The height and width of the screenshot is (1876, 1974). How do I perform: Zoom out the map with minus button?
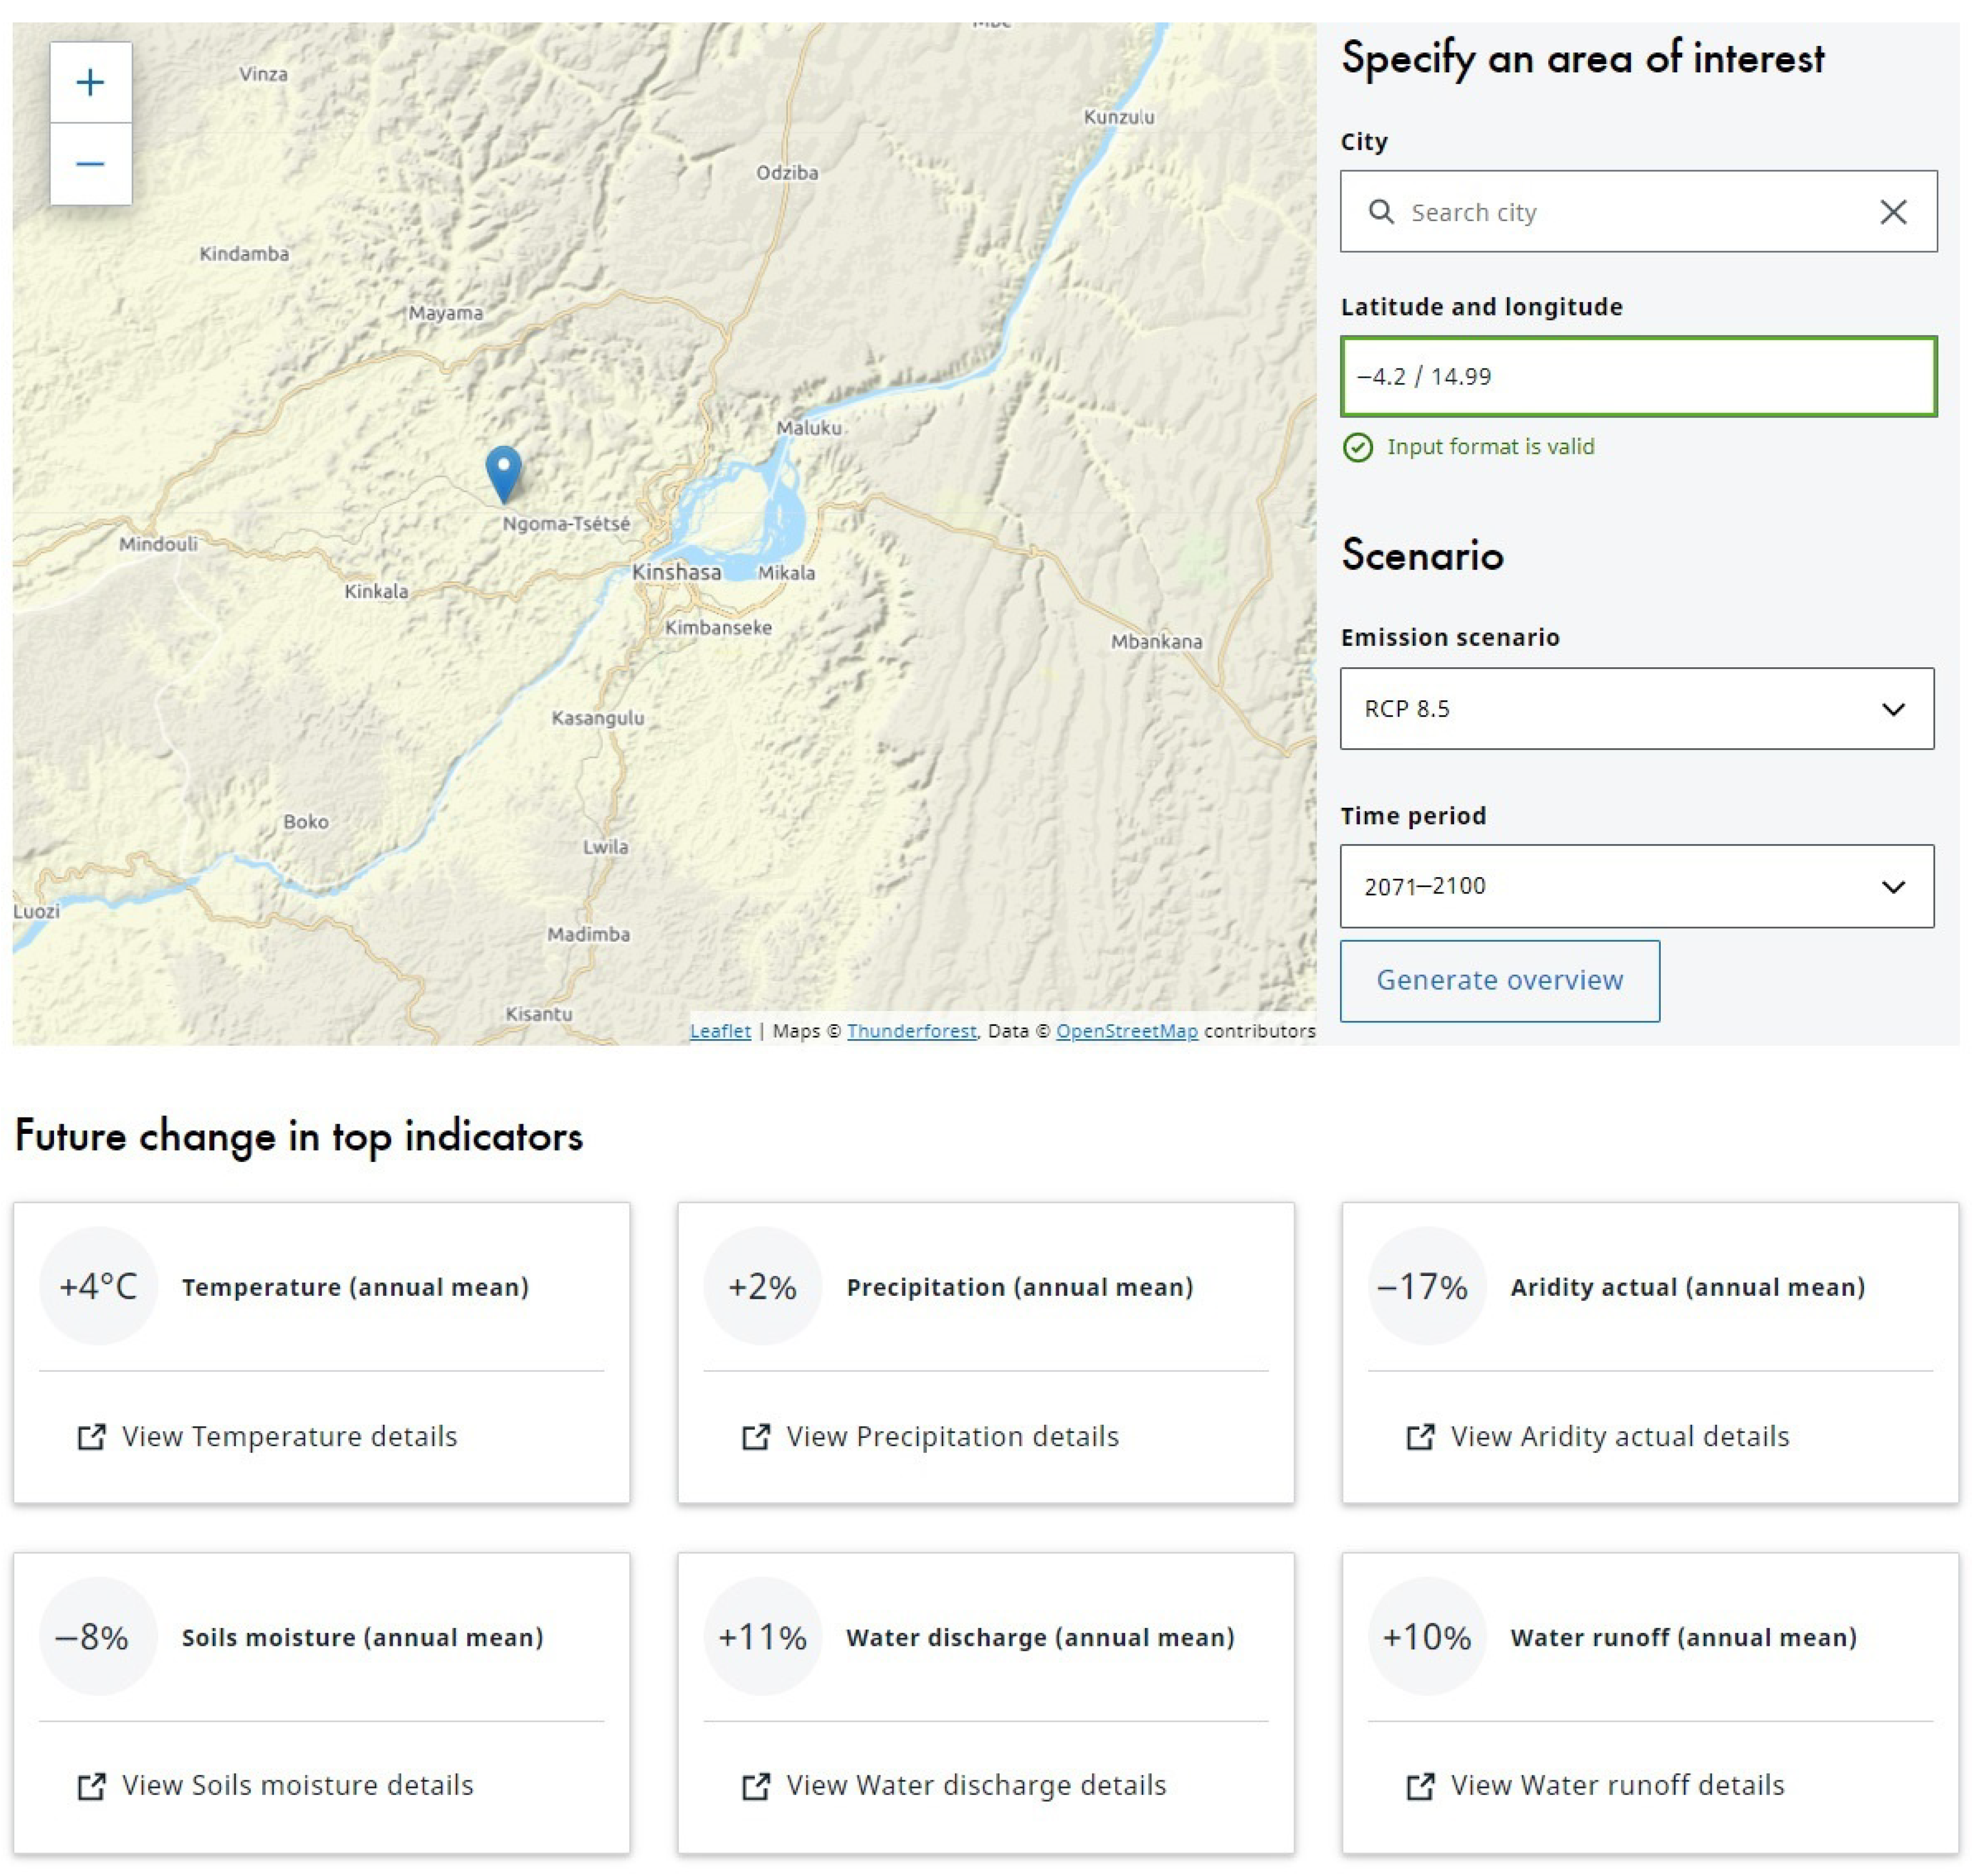coord(90,164)
